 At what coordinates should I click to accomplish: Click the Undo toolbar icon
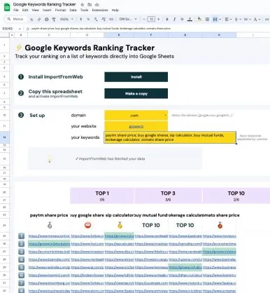31,19
